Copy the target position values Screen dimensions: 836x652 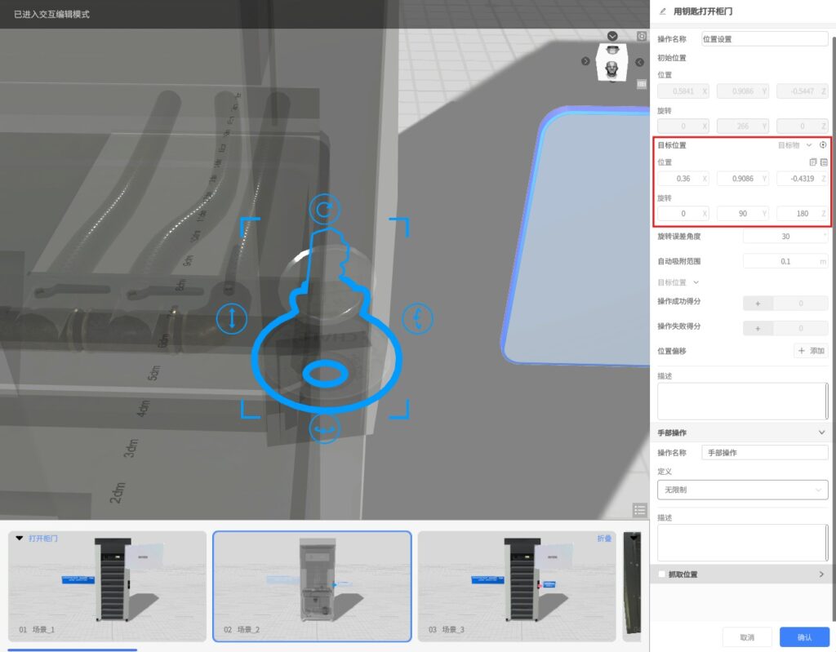[x=812, y=162]
